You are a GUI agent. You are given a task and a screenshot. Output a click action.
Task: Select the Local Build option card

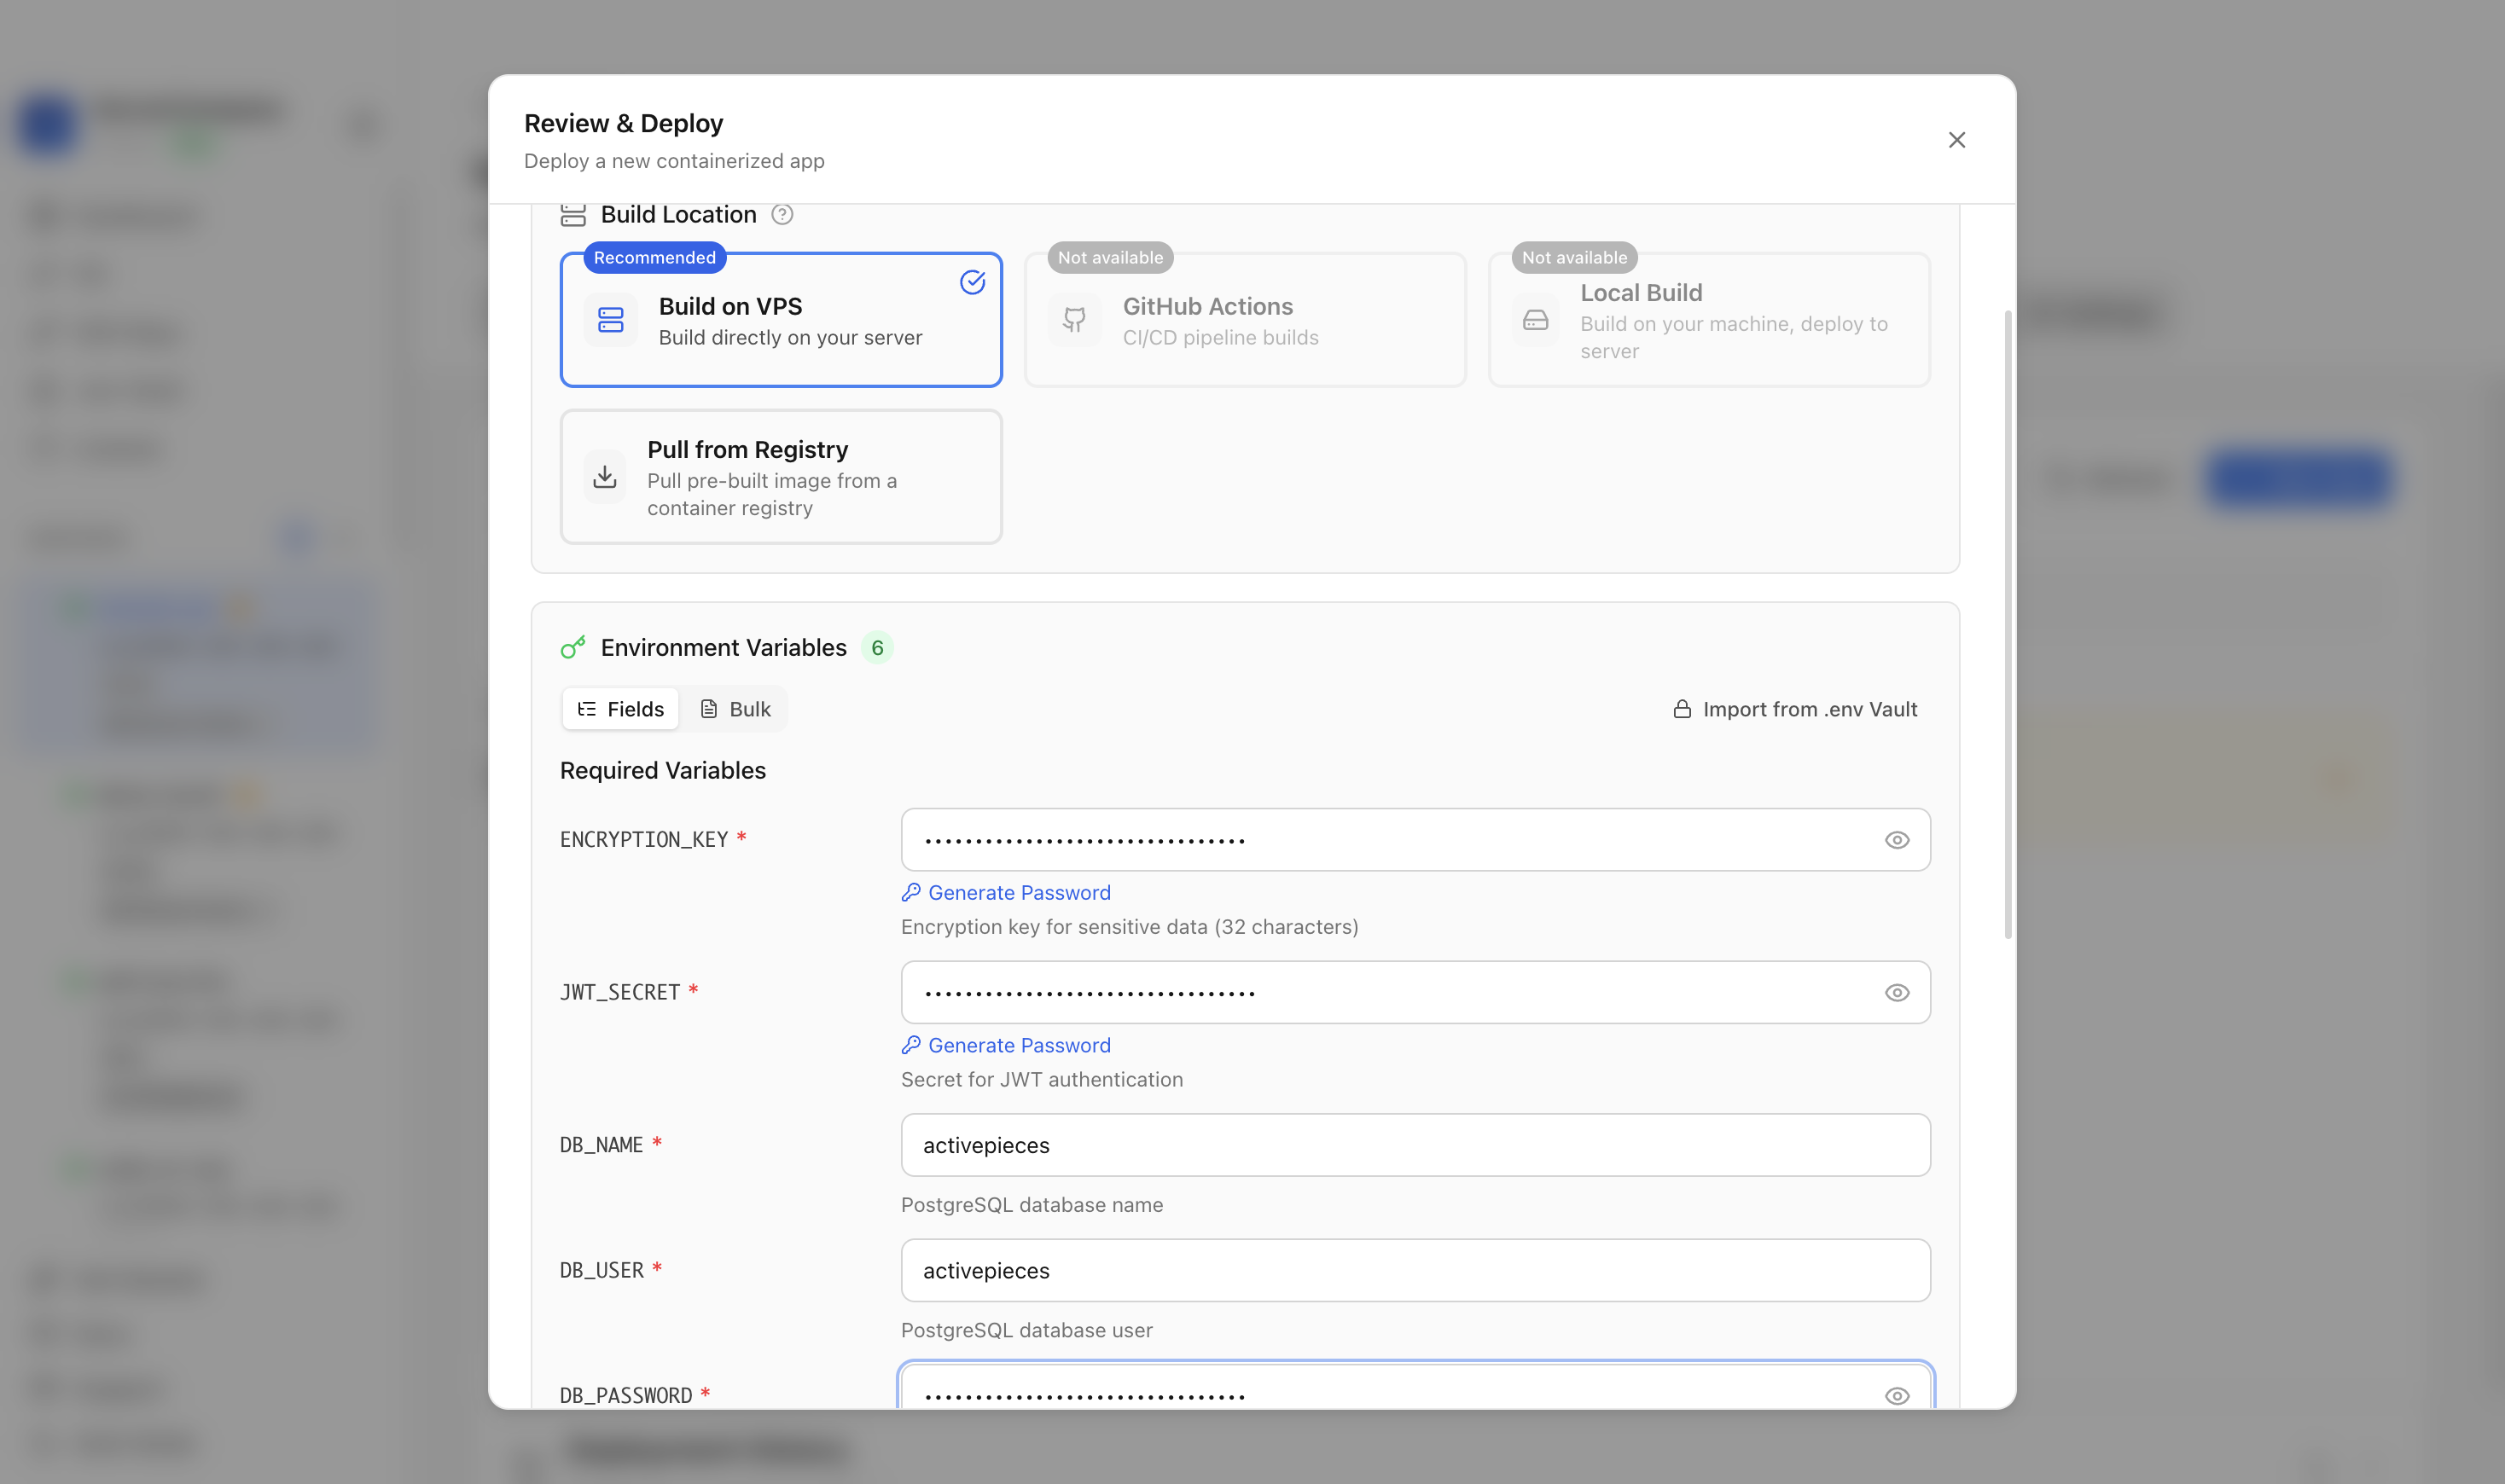pos(1710,320)
